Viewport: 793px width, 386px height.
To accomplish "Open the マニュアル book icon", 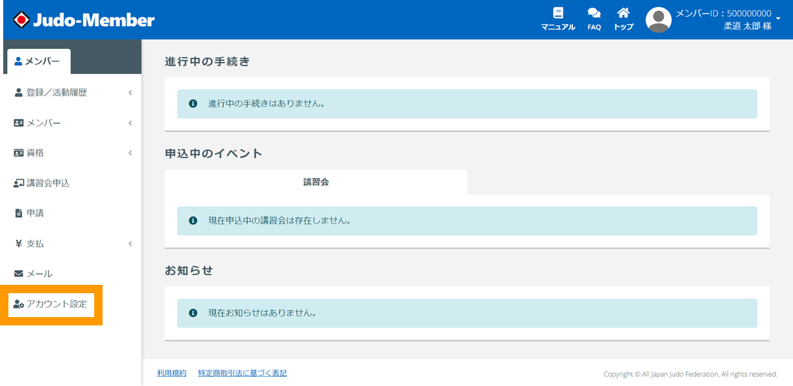I will [558, 13].
